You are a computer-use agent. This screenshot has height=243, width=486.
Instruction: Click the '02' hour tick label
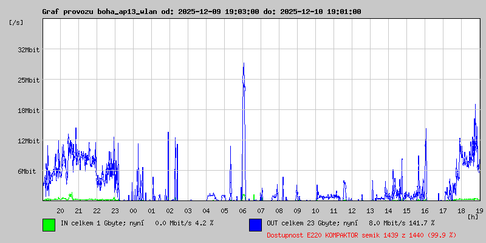point(170,211)
